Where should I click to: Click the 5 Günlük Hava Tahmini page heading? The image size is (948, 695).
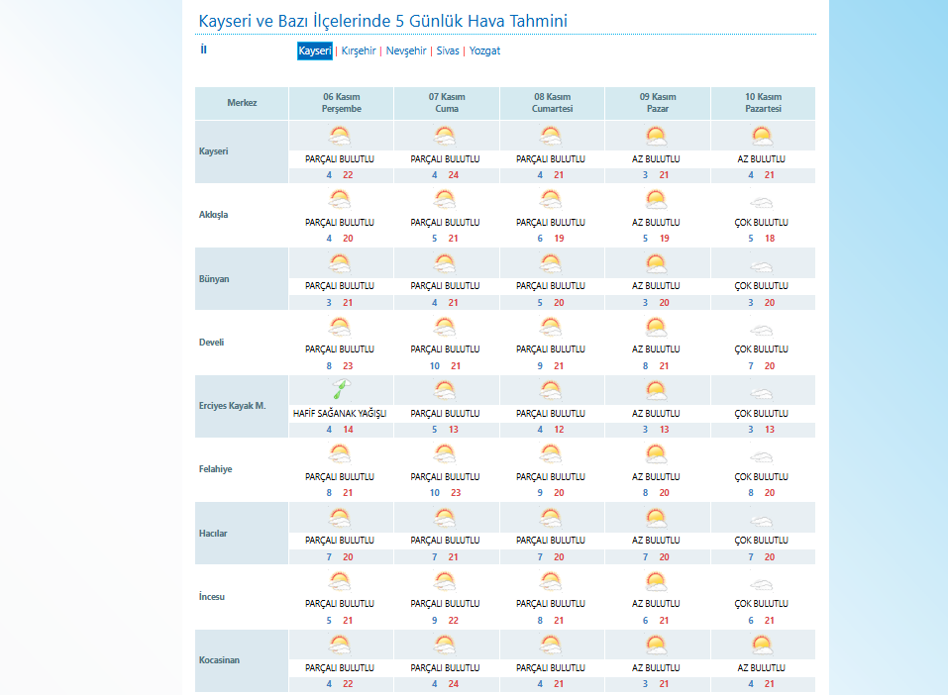pos(383,22)
